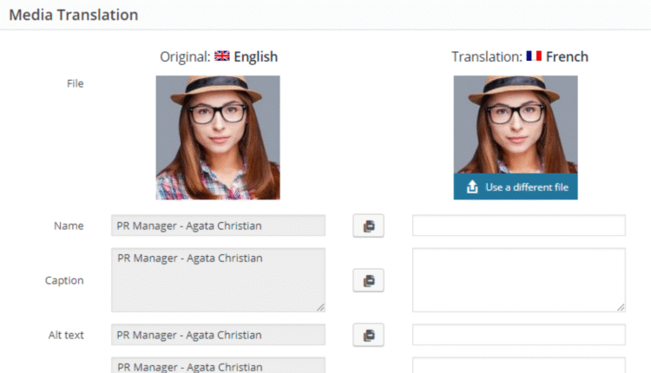
Task: Grab the English Caption resize handle
Action: (320, 307)
